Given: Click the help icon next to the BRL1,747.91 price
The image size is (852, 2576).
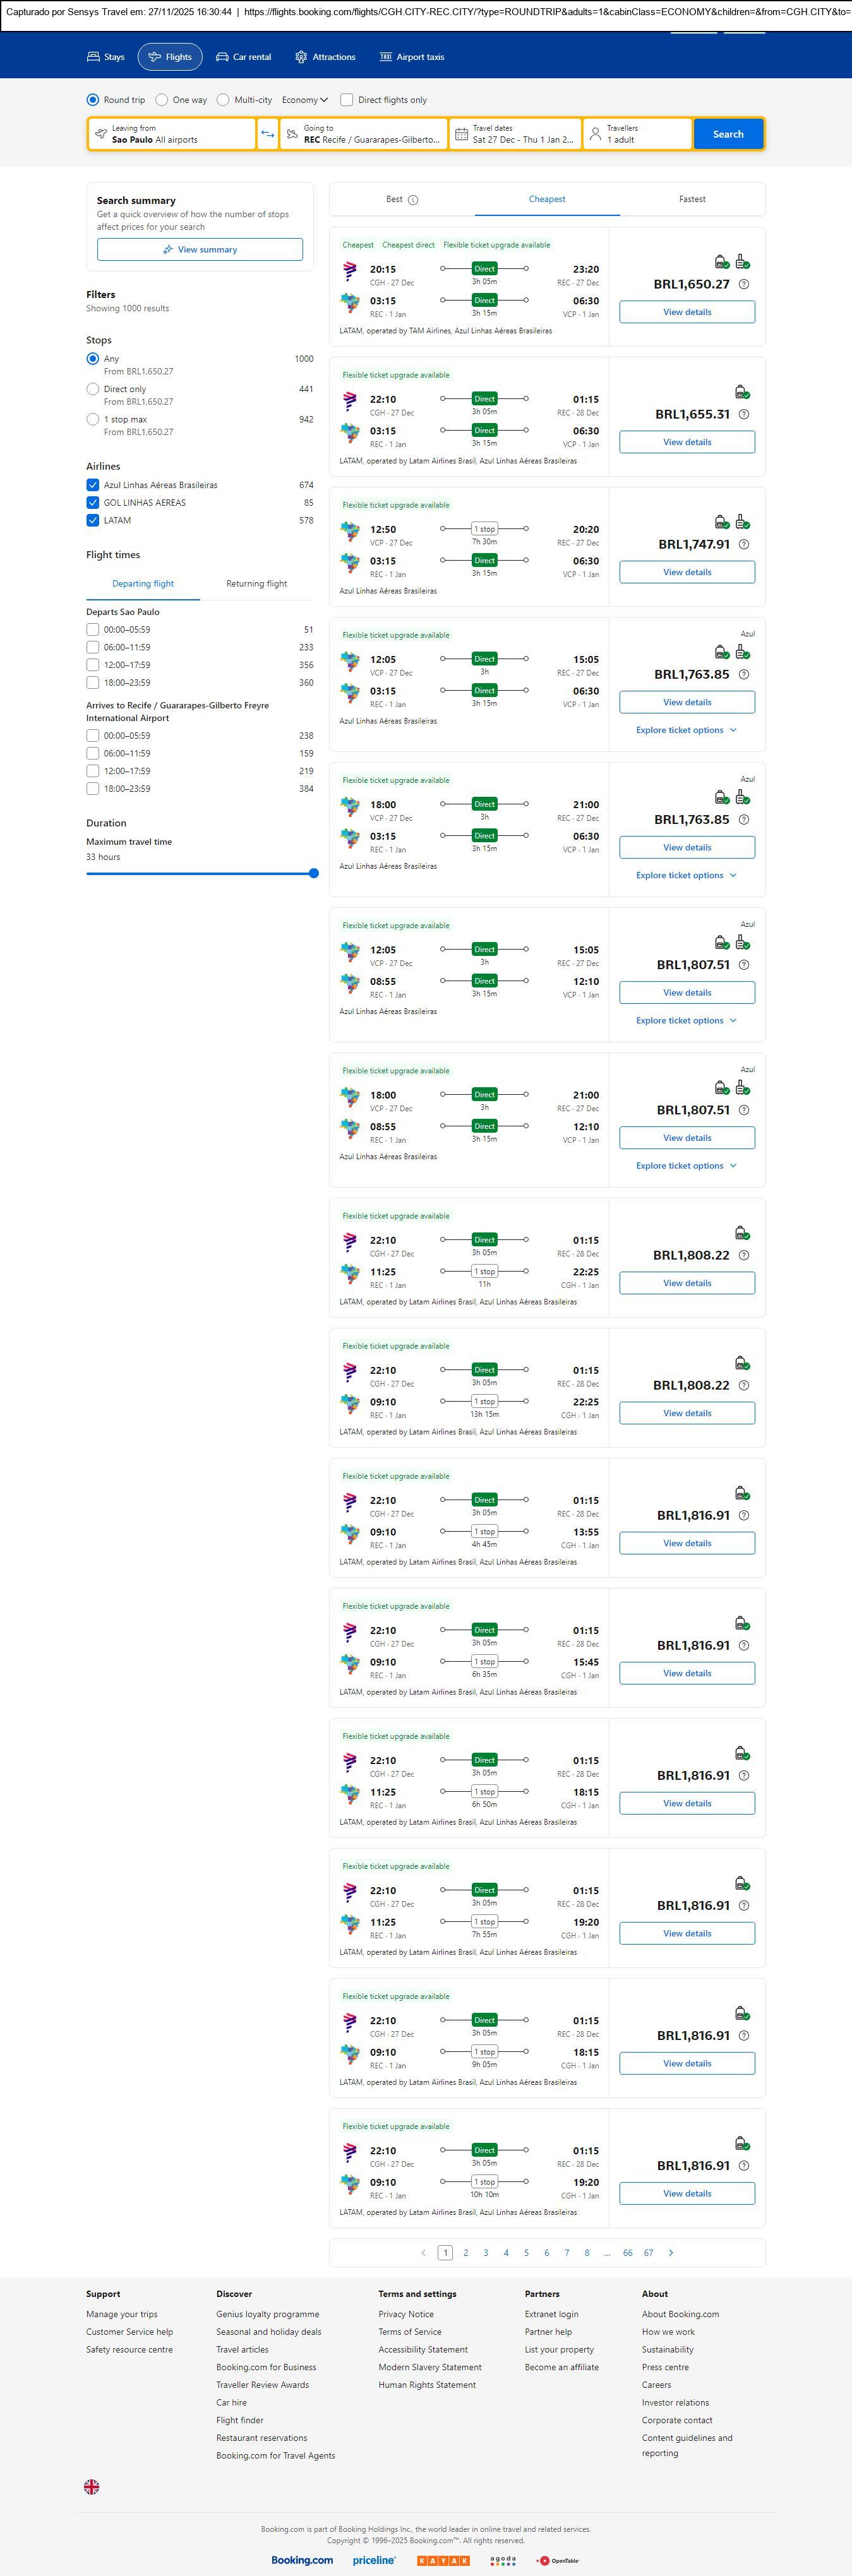Looking at the screenshot, I should click(x=743, y=545).
